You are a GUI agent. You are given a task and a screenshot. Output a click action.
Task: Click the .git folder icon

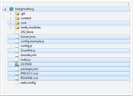(x=17, y=14)
